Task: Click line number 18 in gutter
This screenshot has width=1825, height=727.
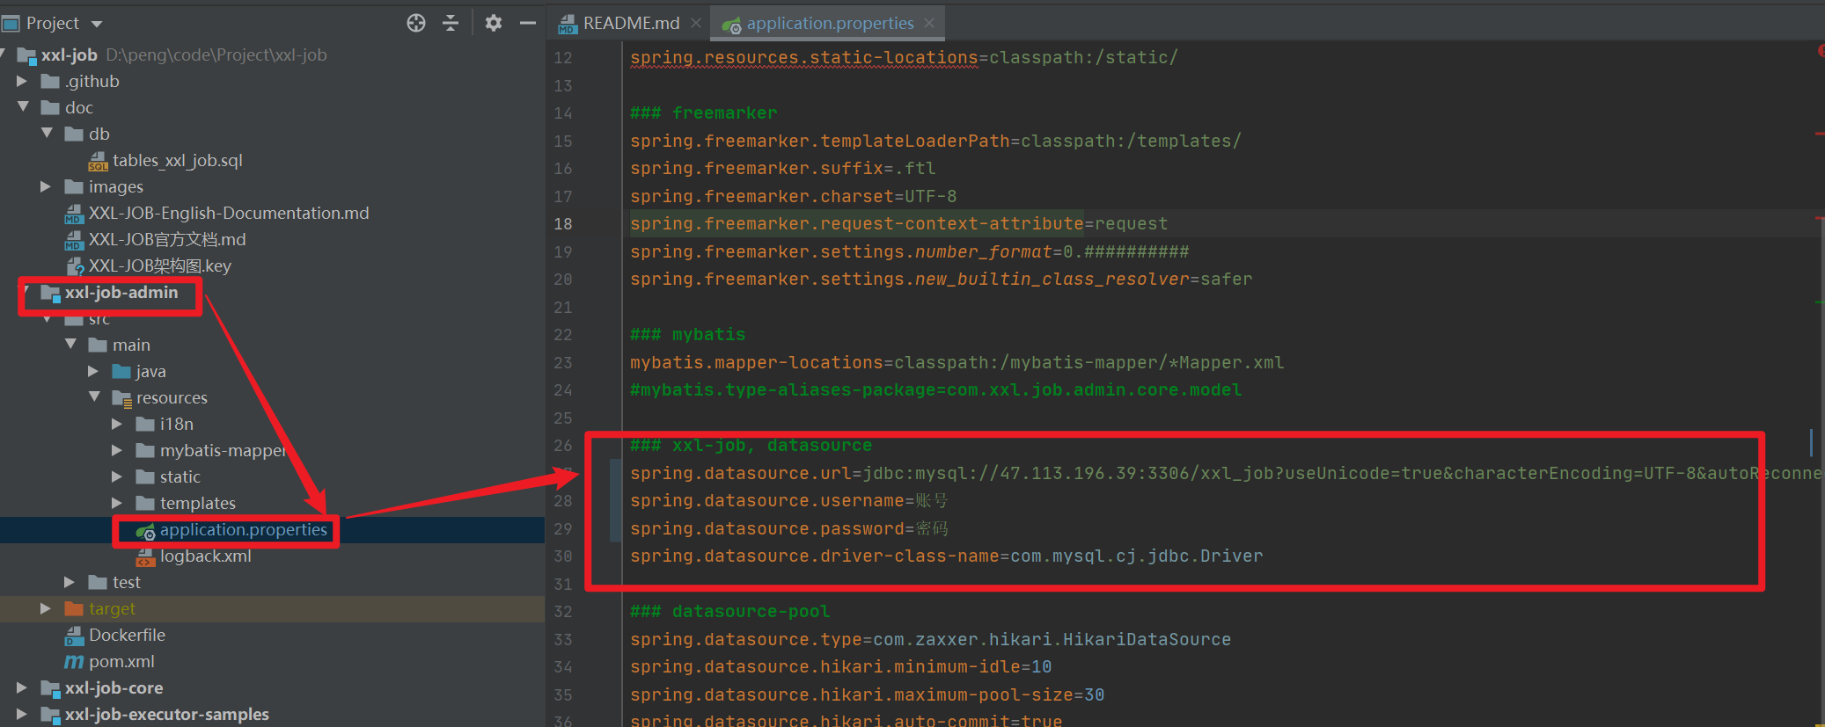Action: point(563,224)
